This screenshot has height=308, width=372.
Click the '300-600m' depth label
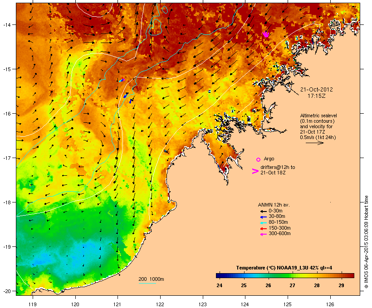pos(279,234)
